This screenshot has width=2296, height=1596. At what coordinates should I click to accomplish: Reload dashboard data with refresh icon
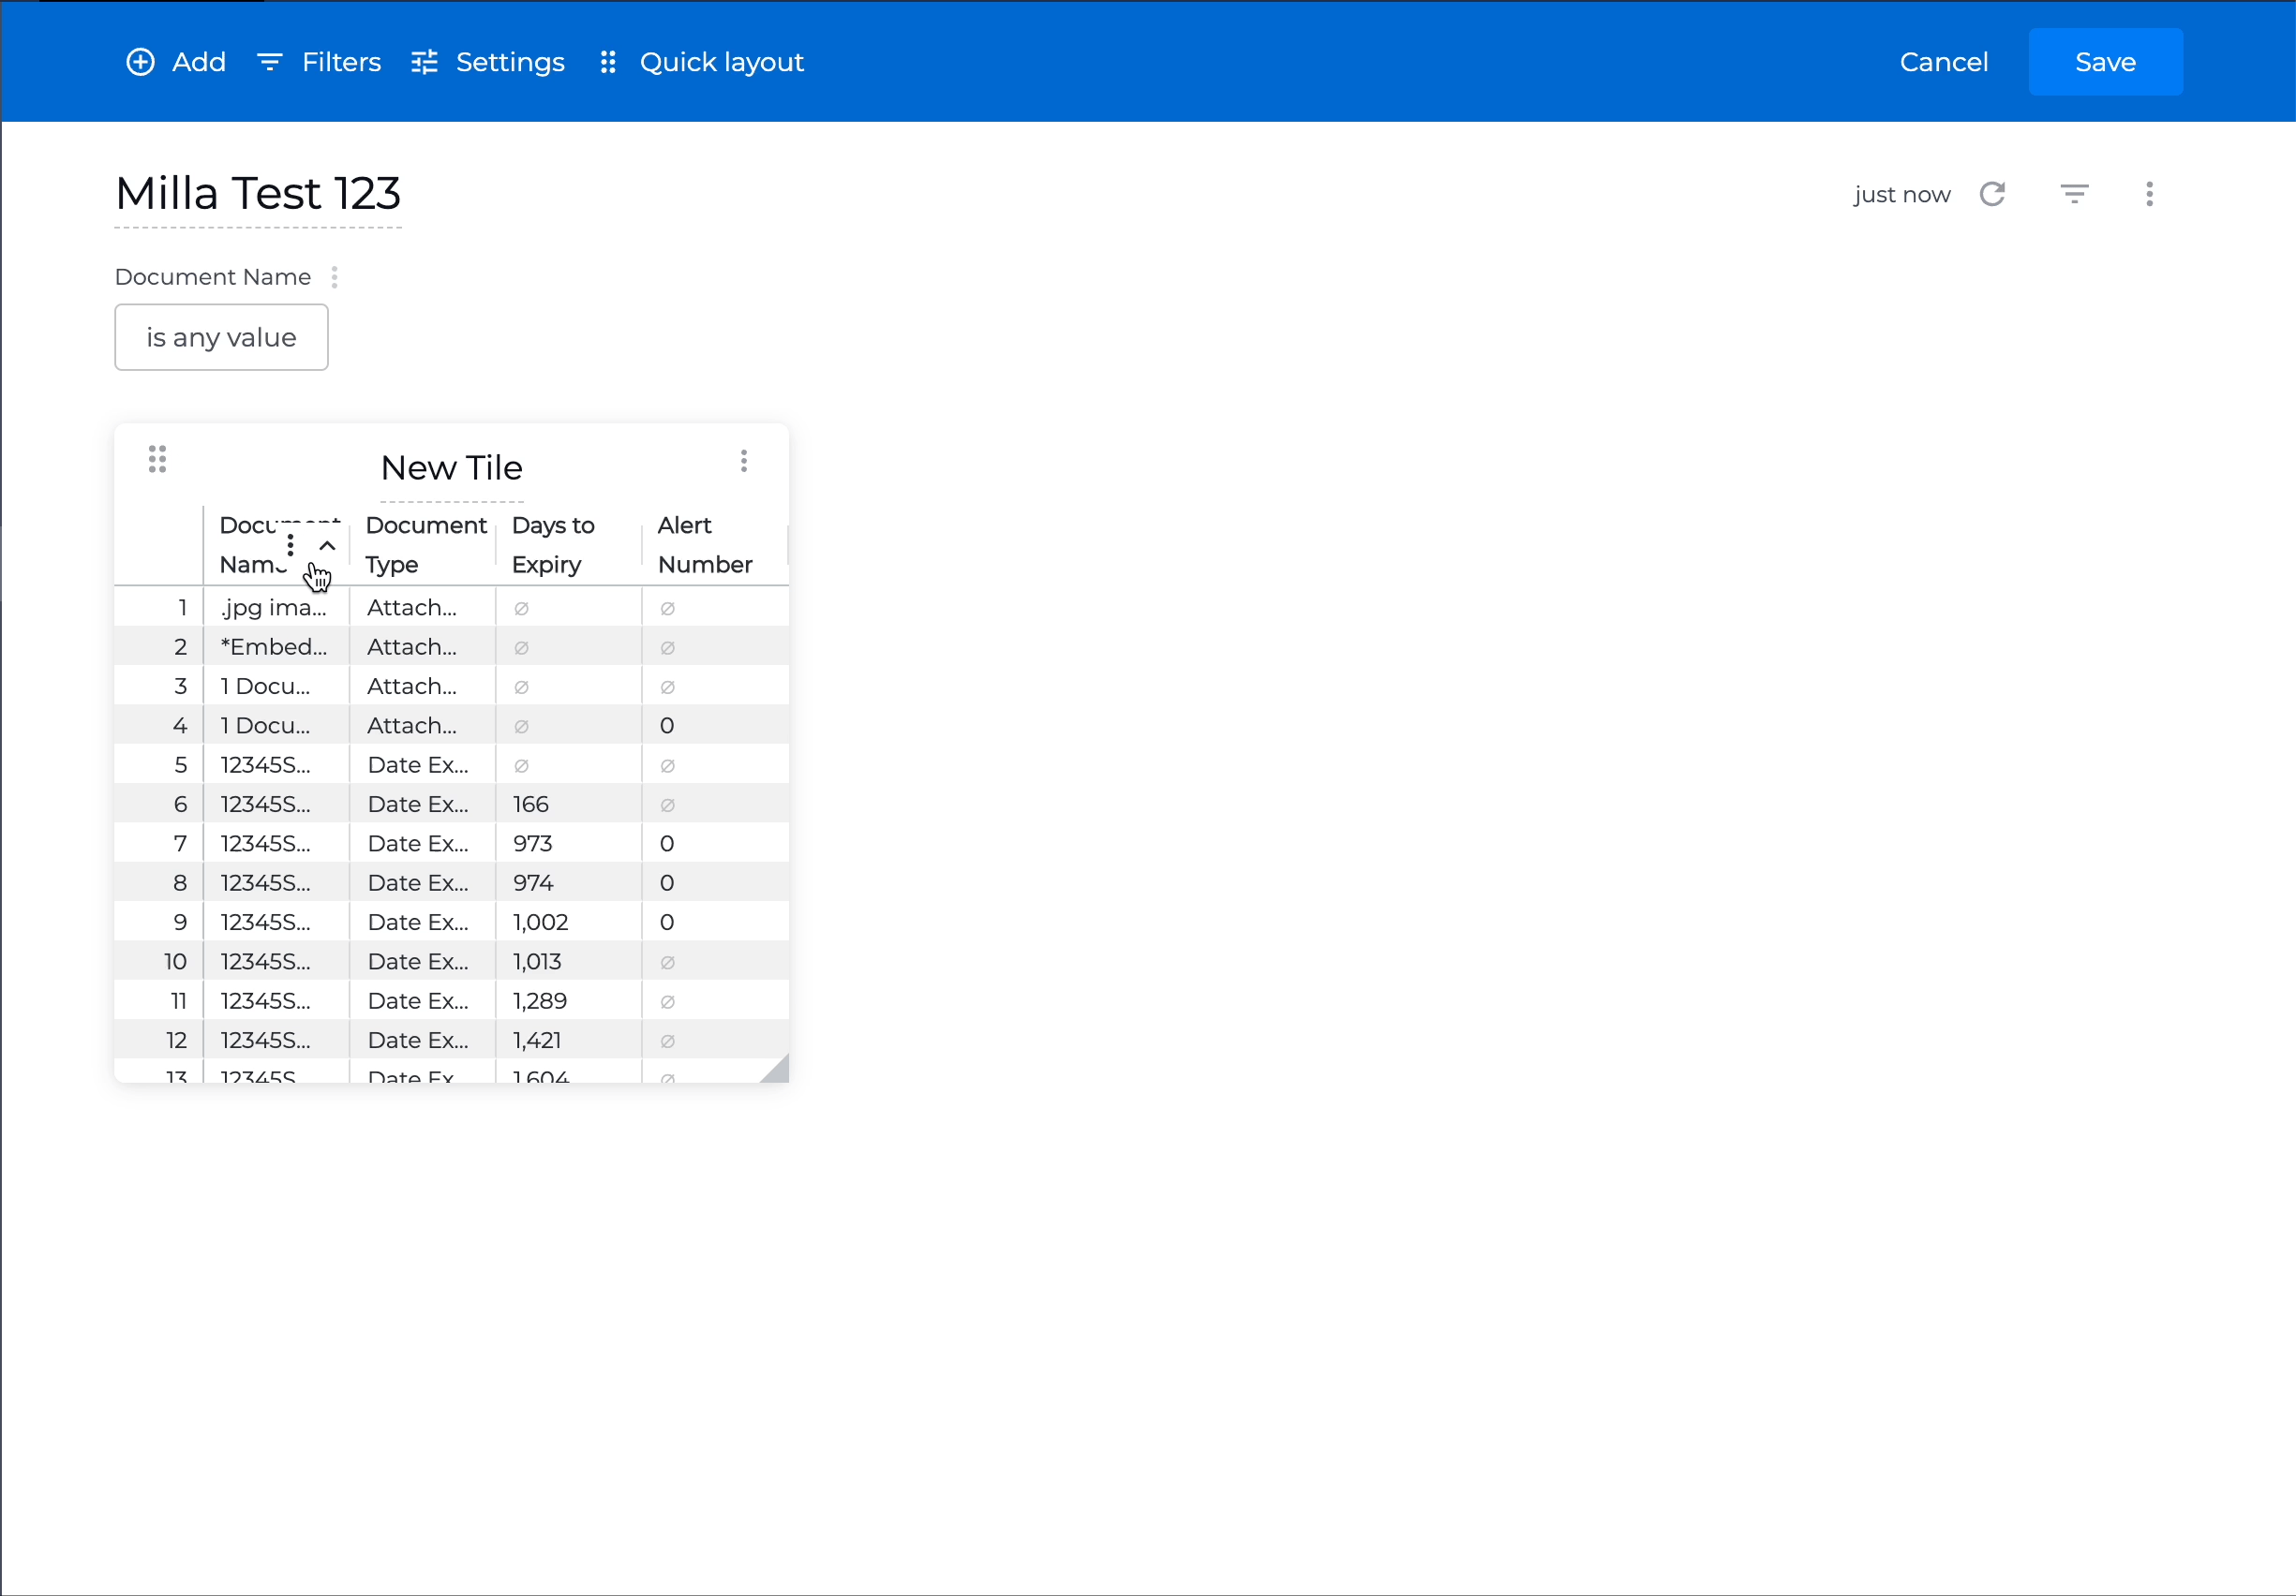(x=1992, y=194)
